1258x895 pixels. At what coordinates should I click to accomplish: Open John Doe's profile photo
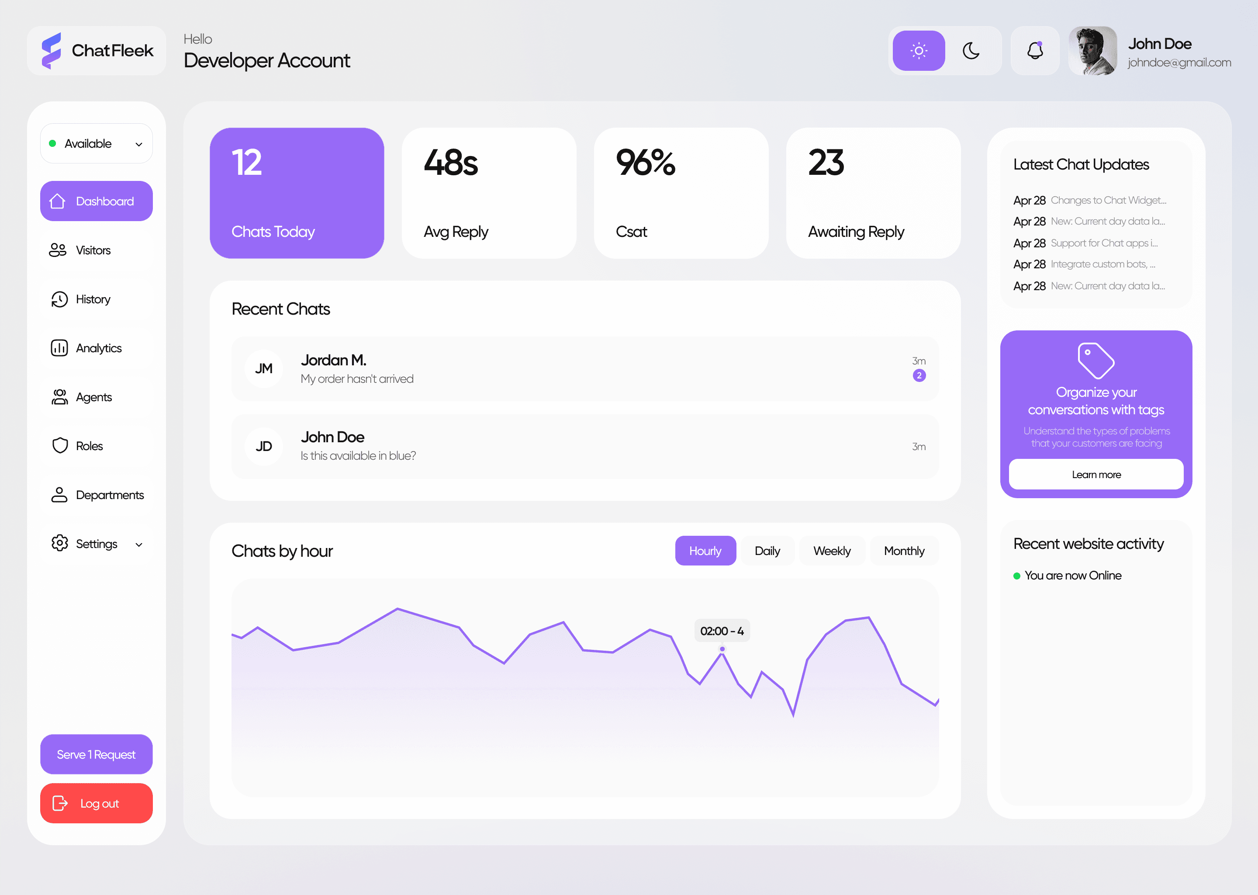pyautogui.click(x=1093, y=51)
